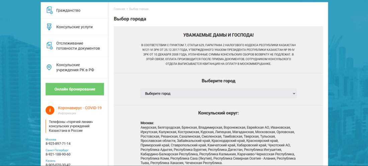
Task: Click the location pin icon for consular offices
Action: [49, 67]
